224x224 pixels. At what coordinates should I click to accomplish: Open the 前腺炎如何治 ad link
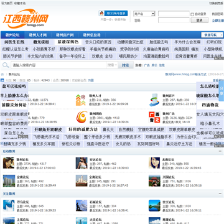[14, 105]
